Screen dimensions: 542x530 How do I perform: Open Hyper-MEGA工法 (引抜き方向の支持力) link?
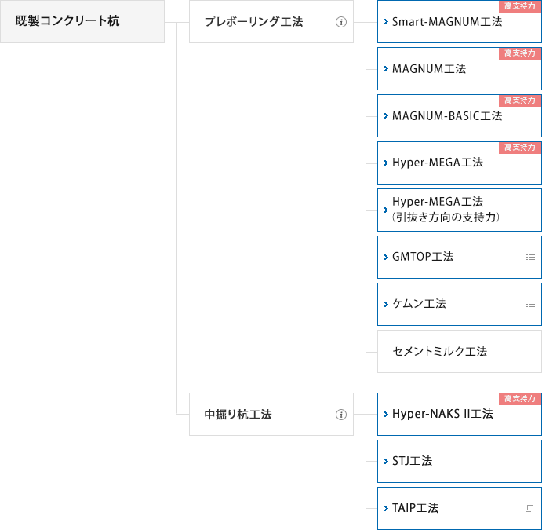pyautogui.click(x=460, y=210)
